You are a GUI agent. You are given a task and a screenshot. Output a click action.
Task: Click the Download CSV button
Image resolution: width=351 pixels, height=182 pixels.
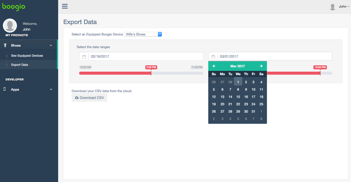pyautogui.click(x=89, y=98)
